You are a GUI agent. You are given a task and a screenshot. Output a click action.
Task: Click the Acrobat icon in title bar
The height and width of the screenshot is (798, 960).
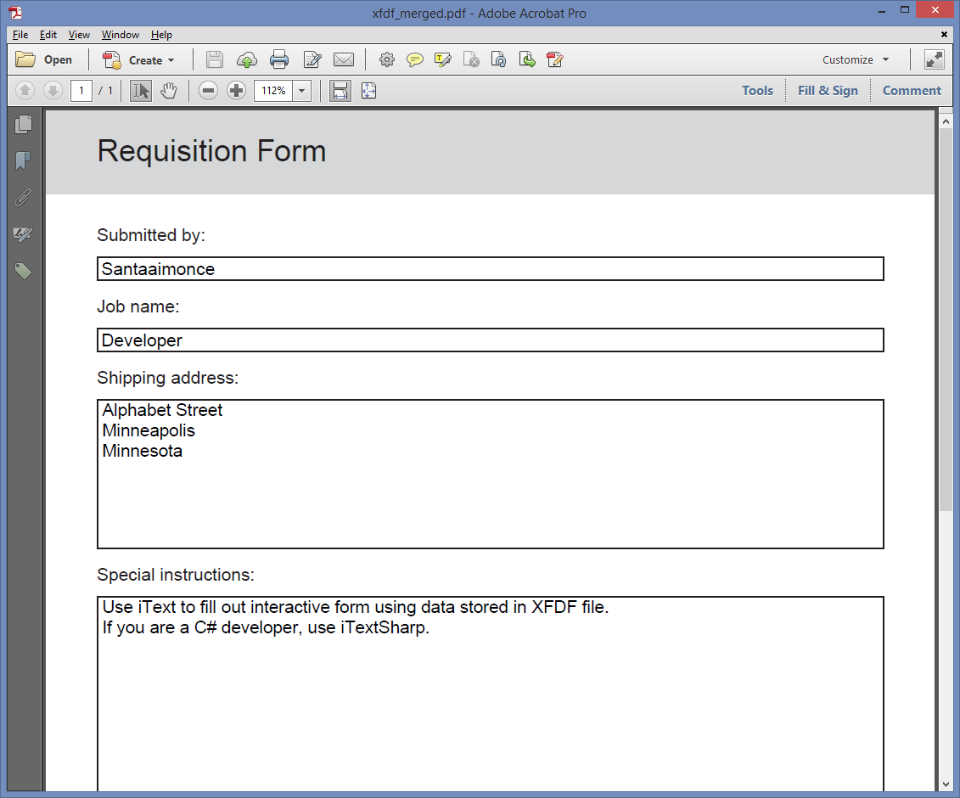pos(16,12)
